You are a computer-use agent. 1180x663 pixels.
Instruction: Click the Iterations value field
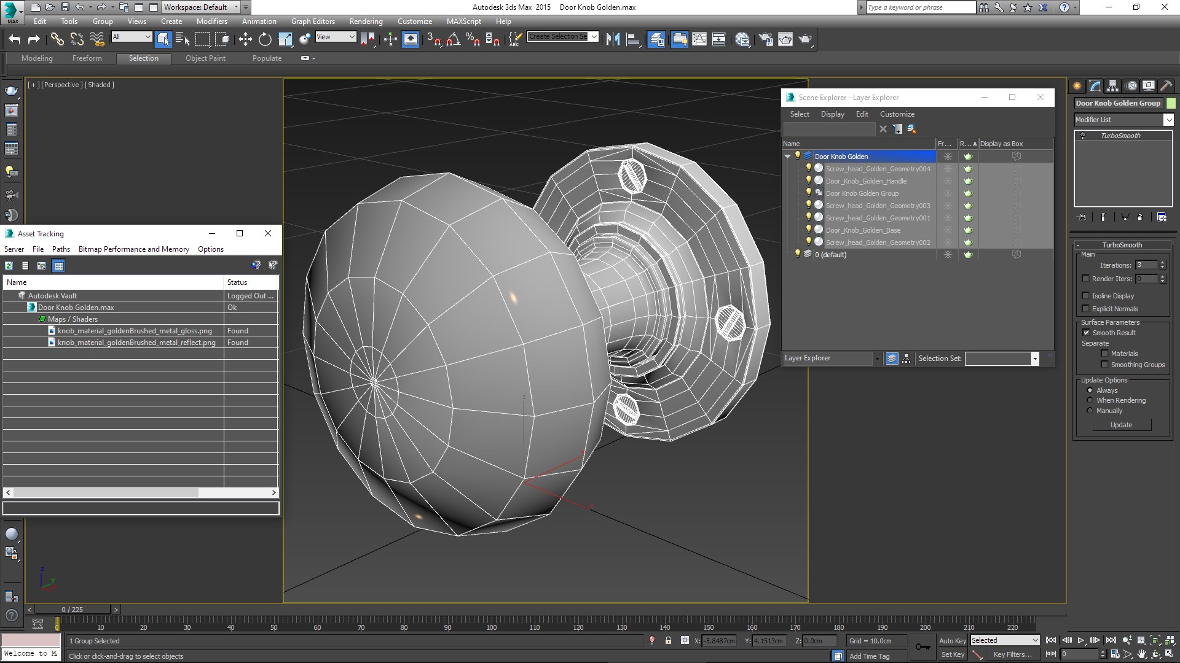pos(1146,265)
